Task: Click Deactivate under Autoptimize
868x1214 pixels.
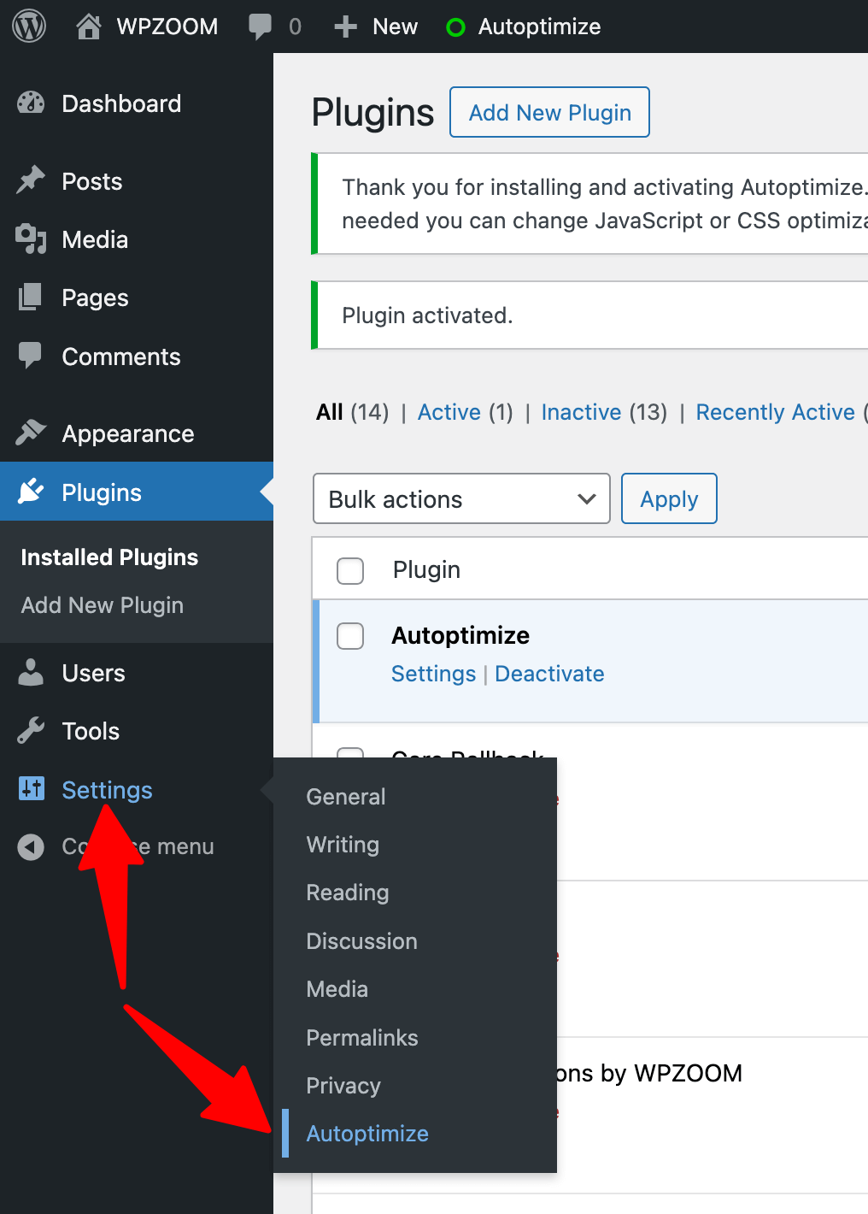Action: coord(549,674)
